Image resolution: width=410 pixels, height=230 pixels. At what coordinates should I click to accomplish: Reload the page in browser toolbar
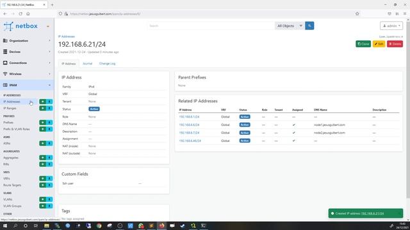tap(20, 14)
